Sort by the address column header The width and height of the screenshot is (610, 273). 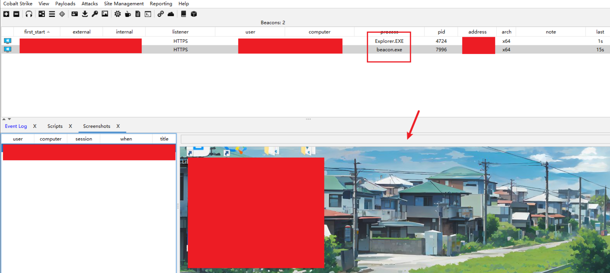pyautogui.click(x=477, y=32)
